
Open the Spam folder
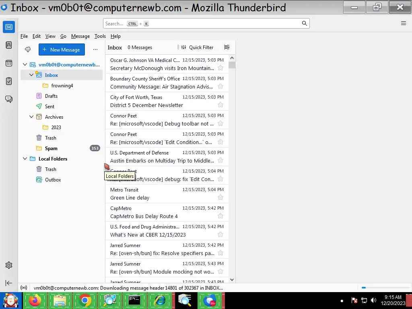click(62, 148)
